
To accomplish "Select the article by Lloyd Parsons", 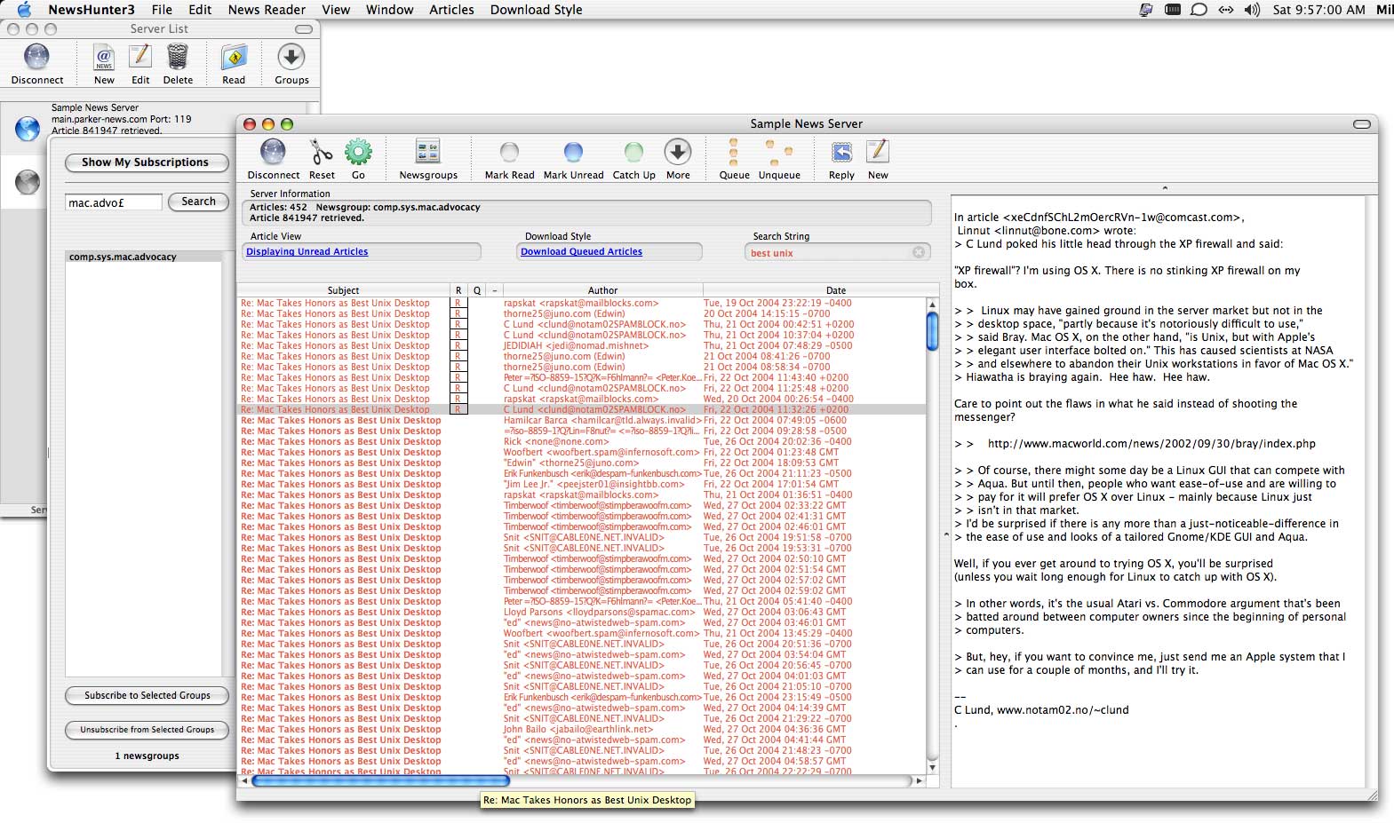I will tap(582, 613).
